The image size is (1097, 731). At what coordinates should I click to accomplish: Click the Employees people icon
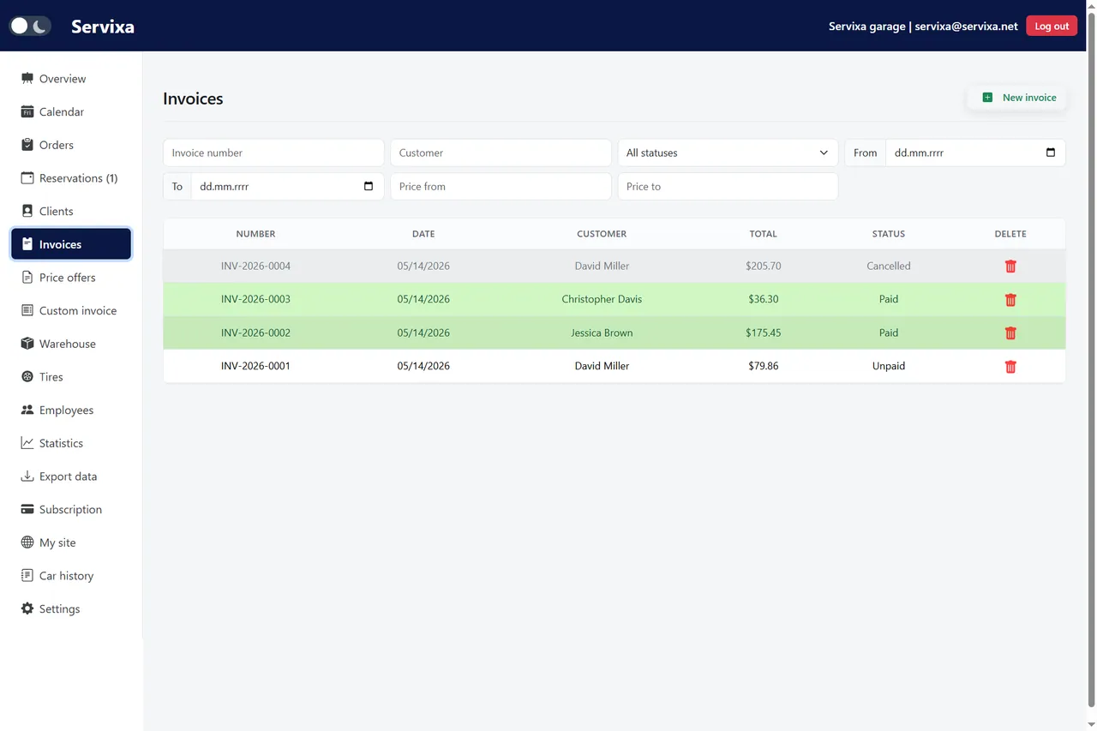(27, 410)
